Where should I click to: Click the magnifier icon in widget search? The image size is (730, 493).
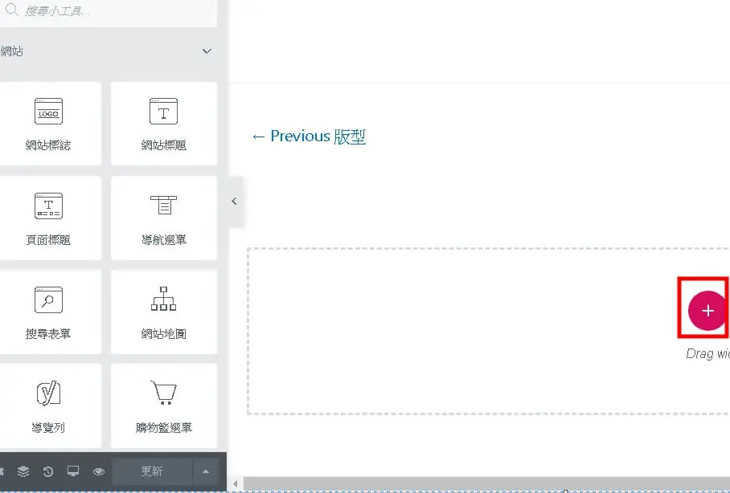click(11, 10)
